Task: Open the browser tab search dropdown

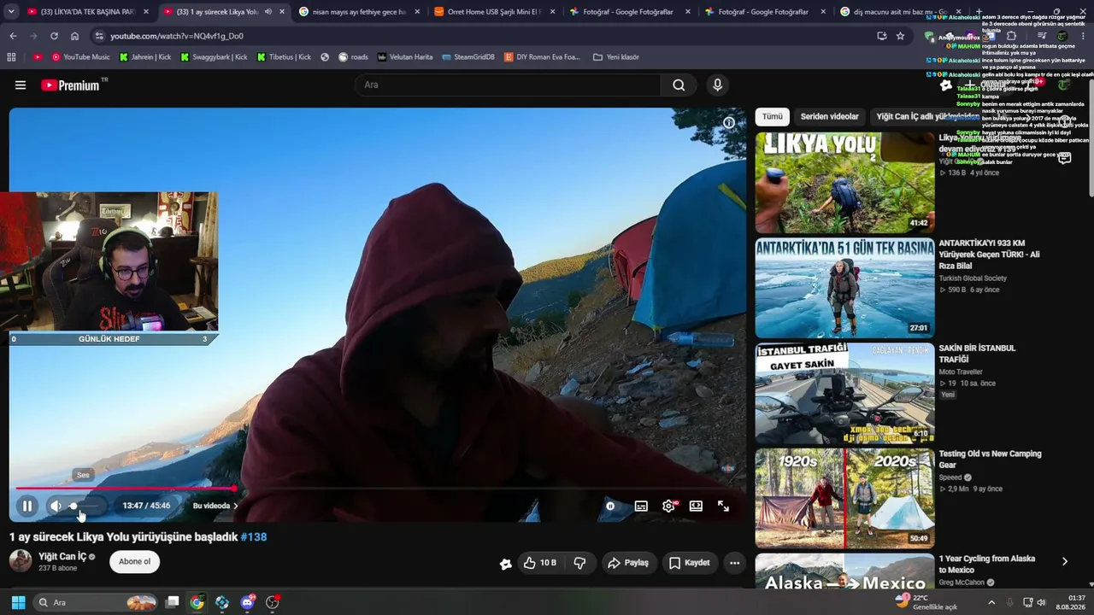Action: 11,12
